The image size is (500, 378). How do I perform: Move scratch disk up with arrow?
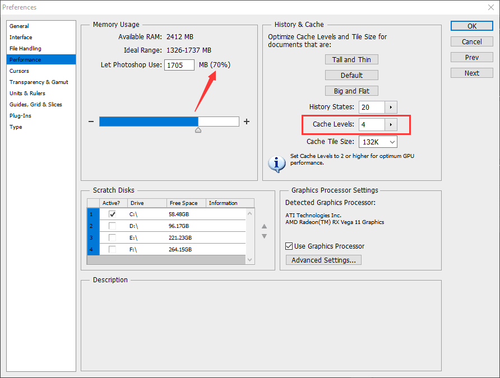tap(265, 226)
